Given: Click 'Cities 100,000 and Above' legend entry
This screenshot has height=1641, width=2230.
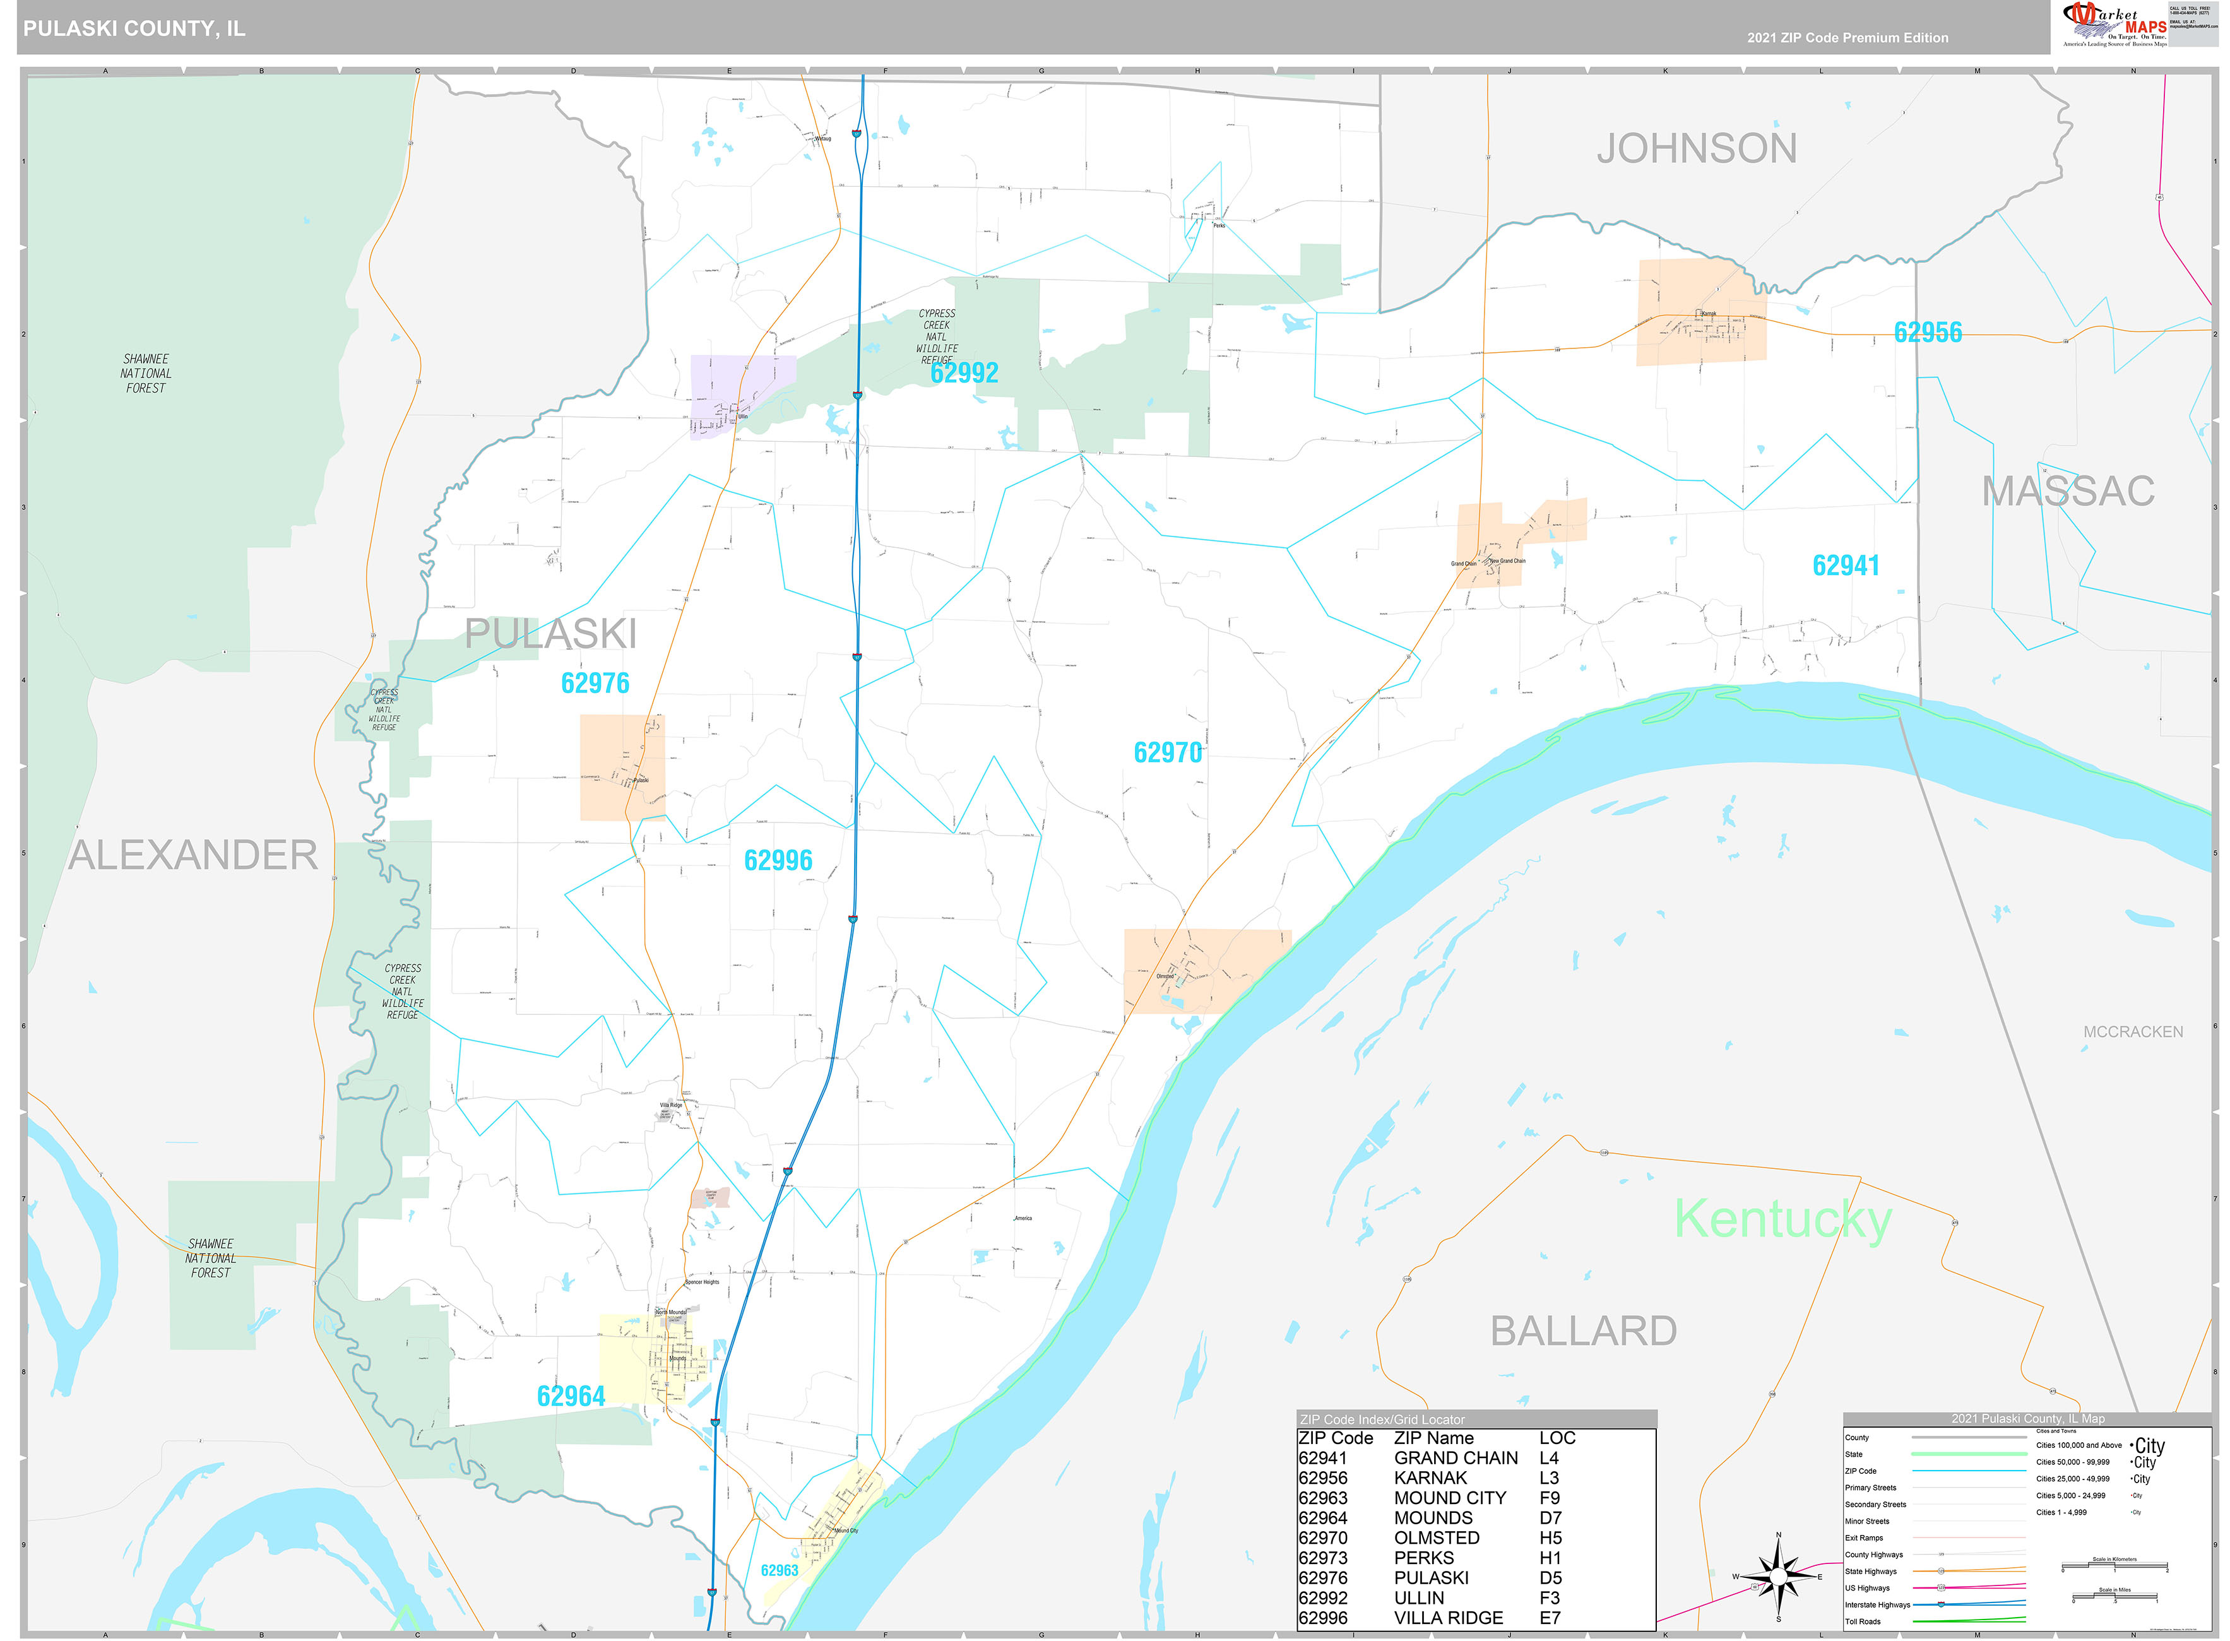Looking at the screenshot, I should [2078, 1445].
